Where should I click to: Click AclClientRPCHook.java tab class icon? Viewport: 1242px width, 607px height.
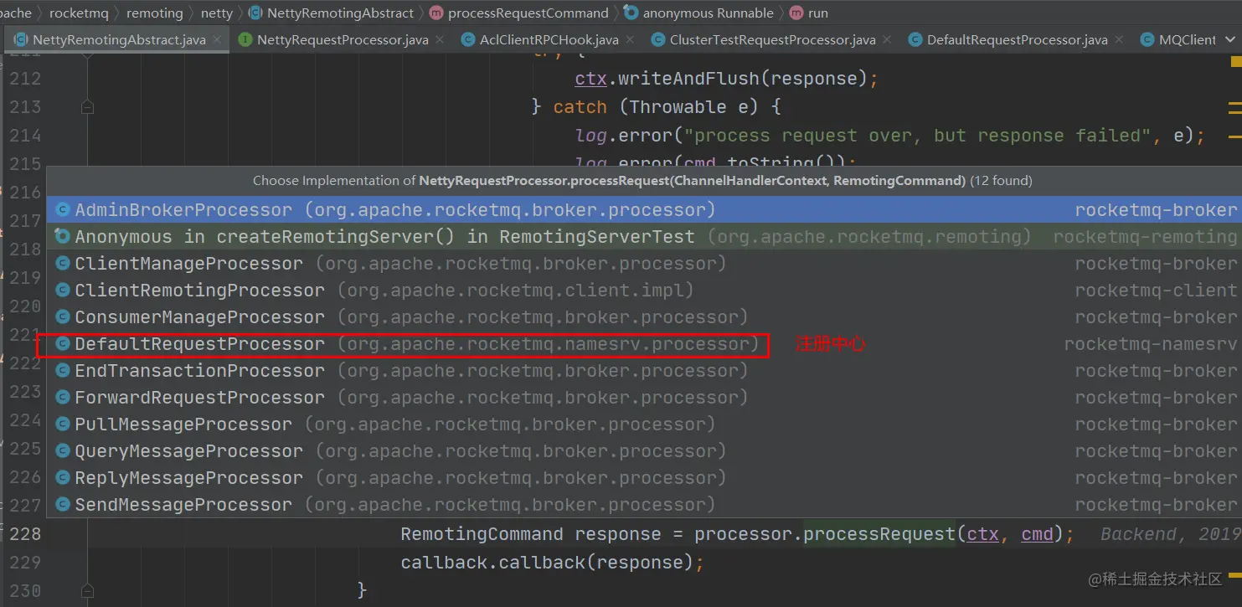tap(468, 39)
